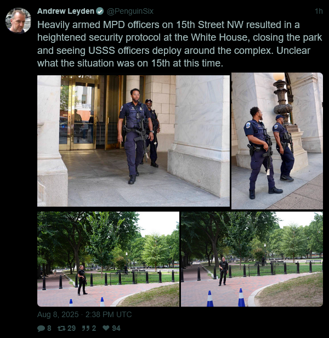Click the post text about MPD officers
The image size is (329, 338).
pos(179,44)
